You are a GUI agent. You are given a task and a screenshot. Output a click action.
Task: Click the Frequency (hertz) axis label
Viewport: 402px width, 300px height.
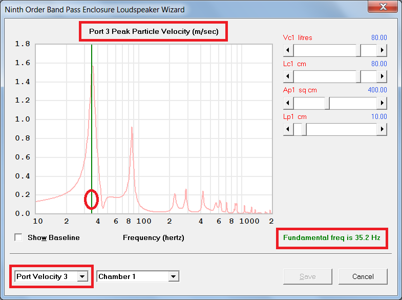153,237
